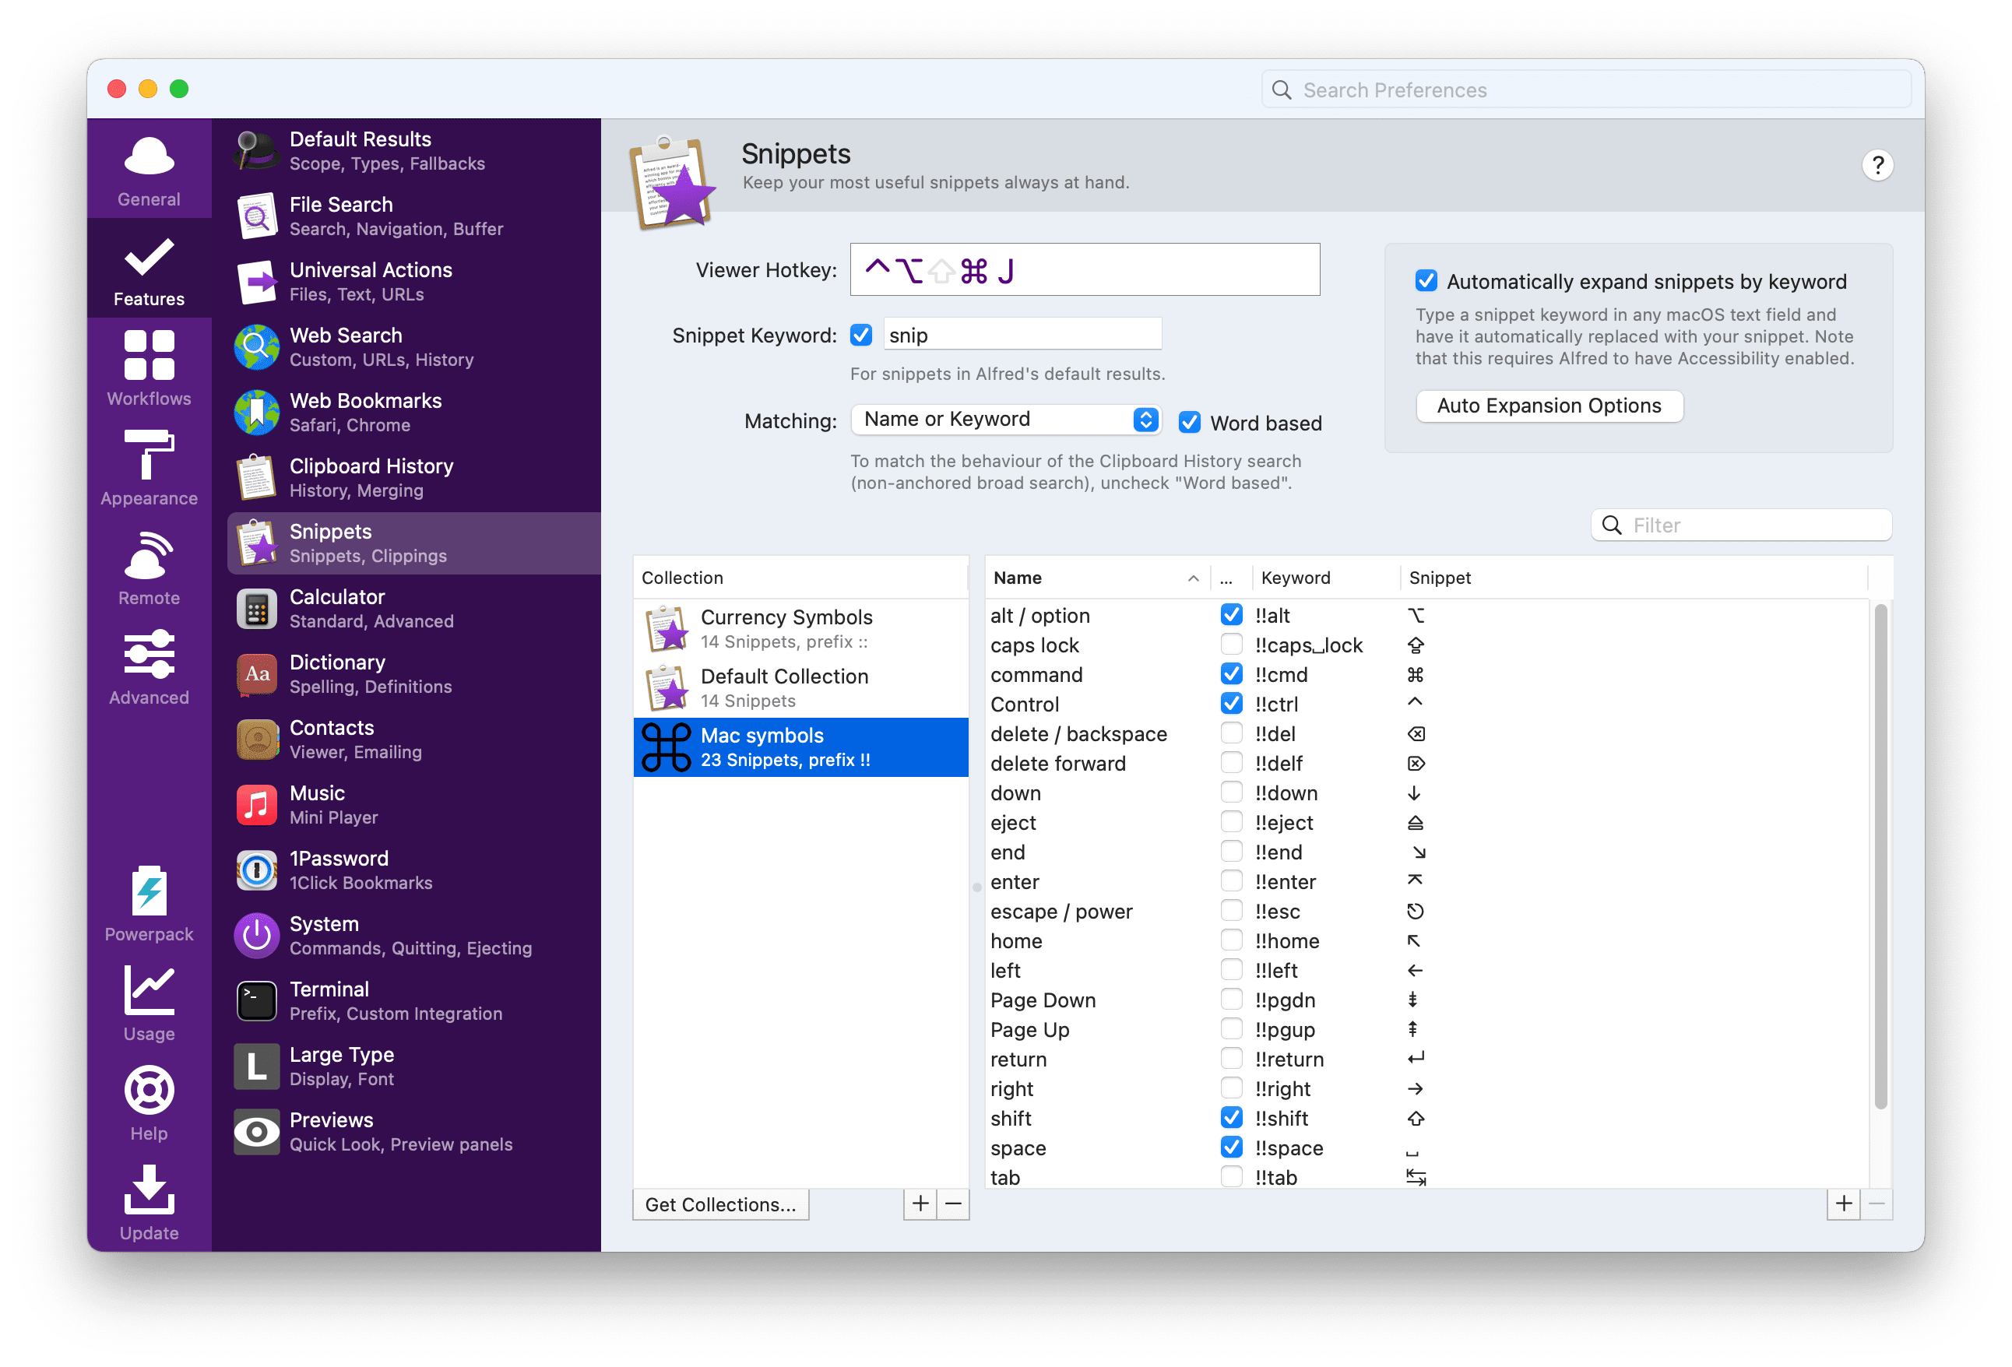Open the Matching Name or Keyword dropdown
The height and width of the screenshot is (1367, 2012).
[x=1005, y=420]
